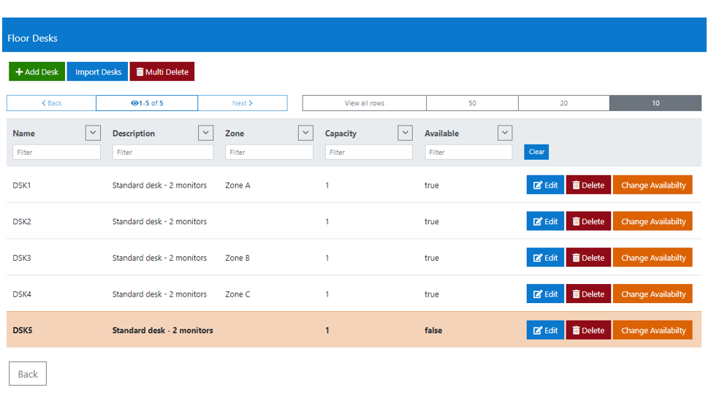Viewport: 711px width, 398px height.
Task: Go to Next page of desks
Action: (x=242, y=103)
